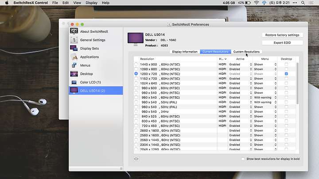Screen dimensions: 319x179
Task: Open the With warning dropdown for 960 x 540 60Hz
Action: tap(265, 97)
